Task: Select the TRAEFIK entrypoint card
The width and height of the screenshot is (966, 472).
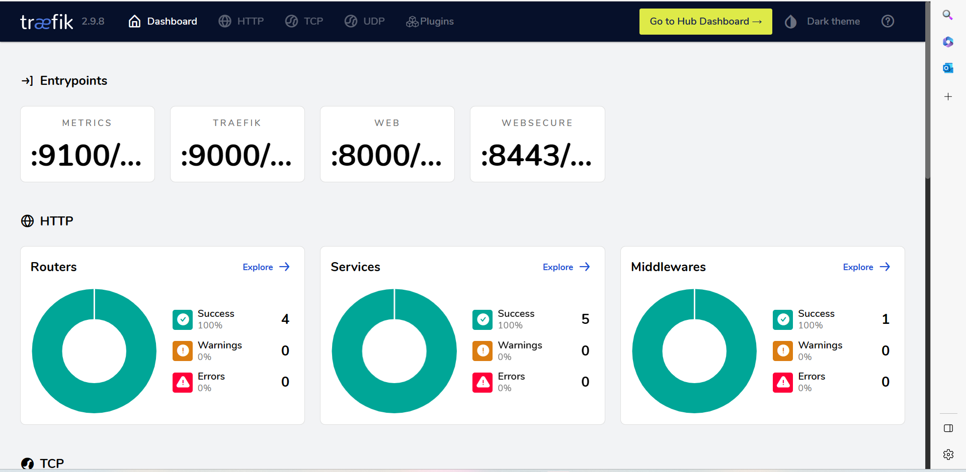Action: click(x=237, y=144)
